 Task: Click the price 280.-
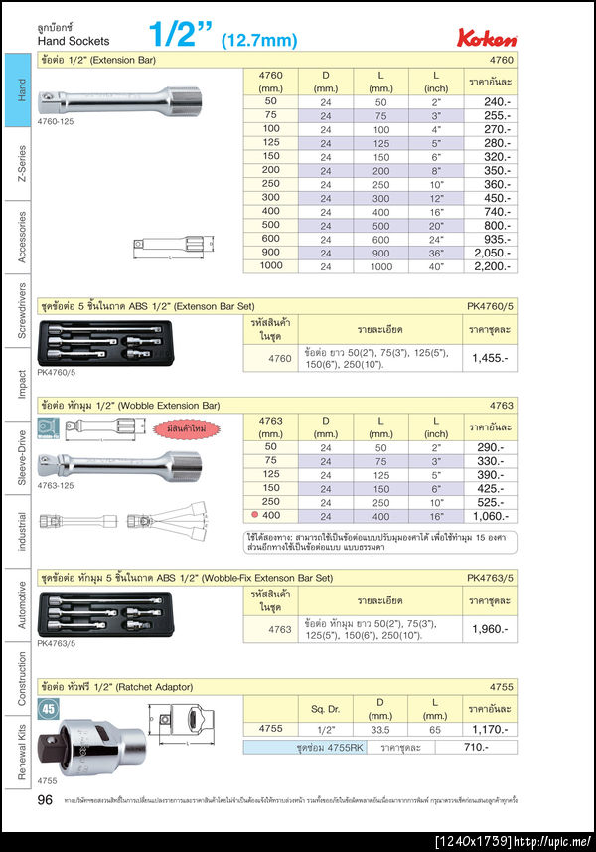coord(497,143)
